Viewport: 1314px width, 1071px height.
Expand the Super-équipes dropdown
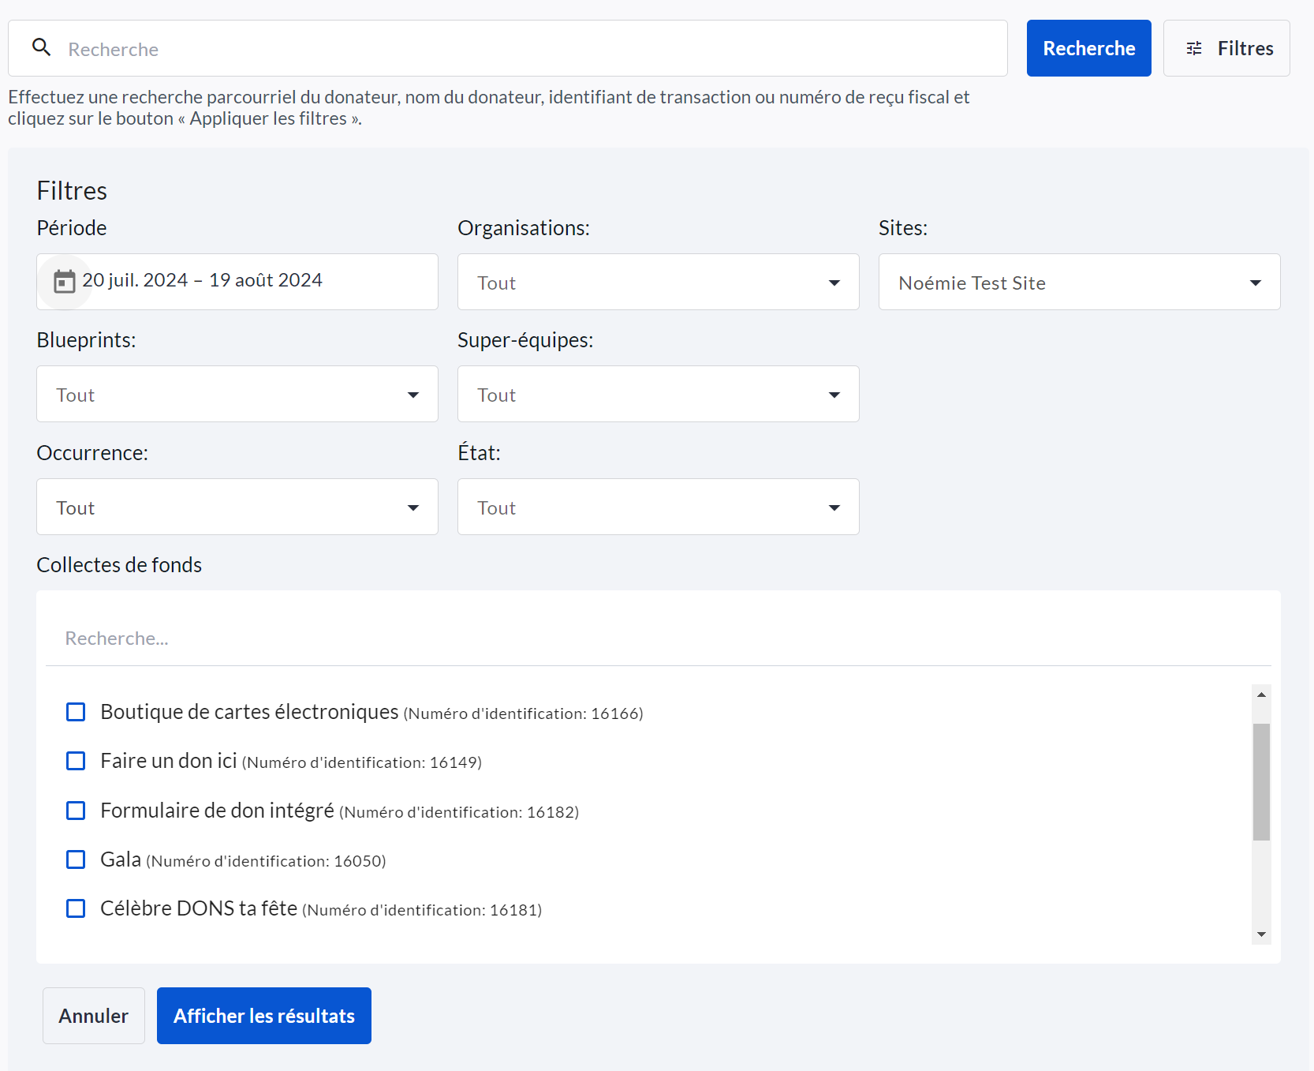[x=658, y=394]
